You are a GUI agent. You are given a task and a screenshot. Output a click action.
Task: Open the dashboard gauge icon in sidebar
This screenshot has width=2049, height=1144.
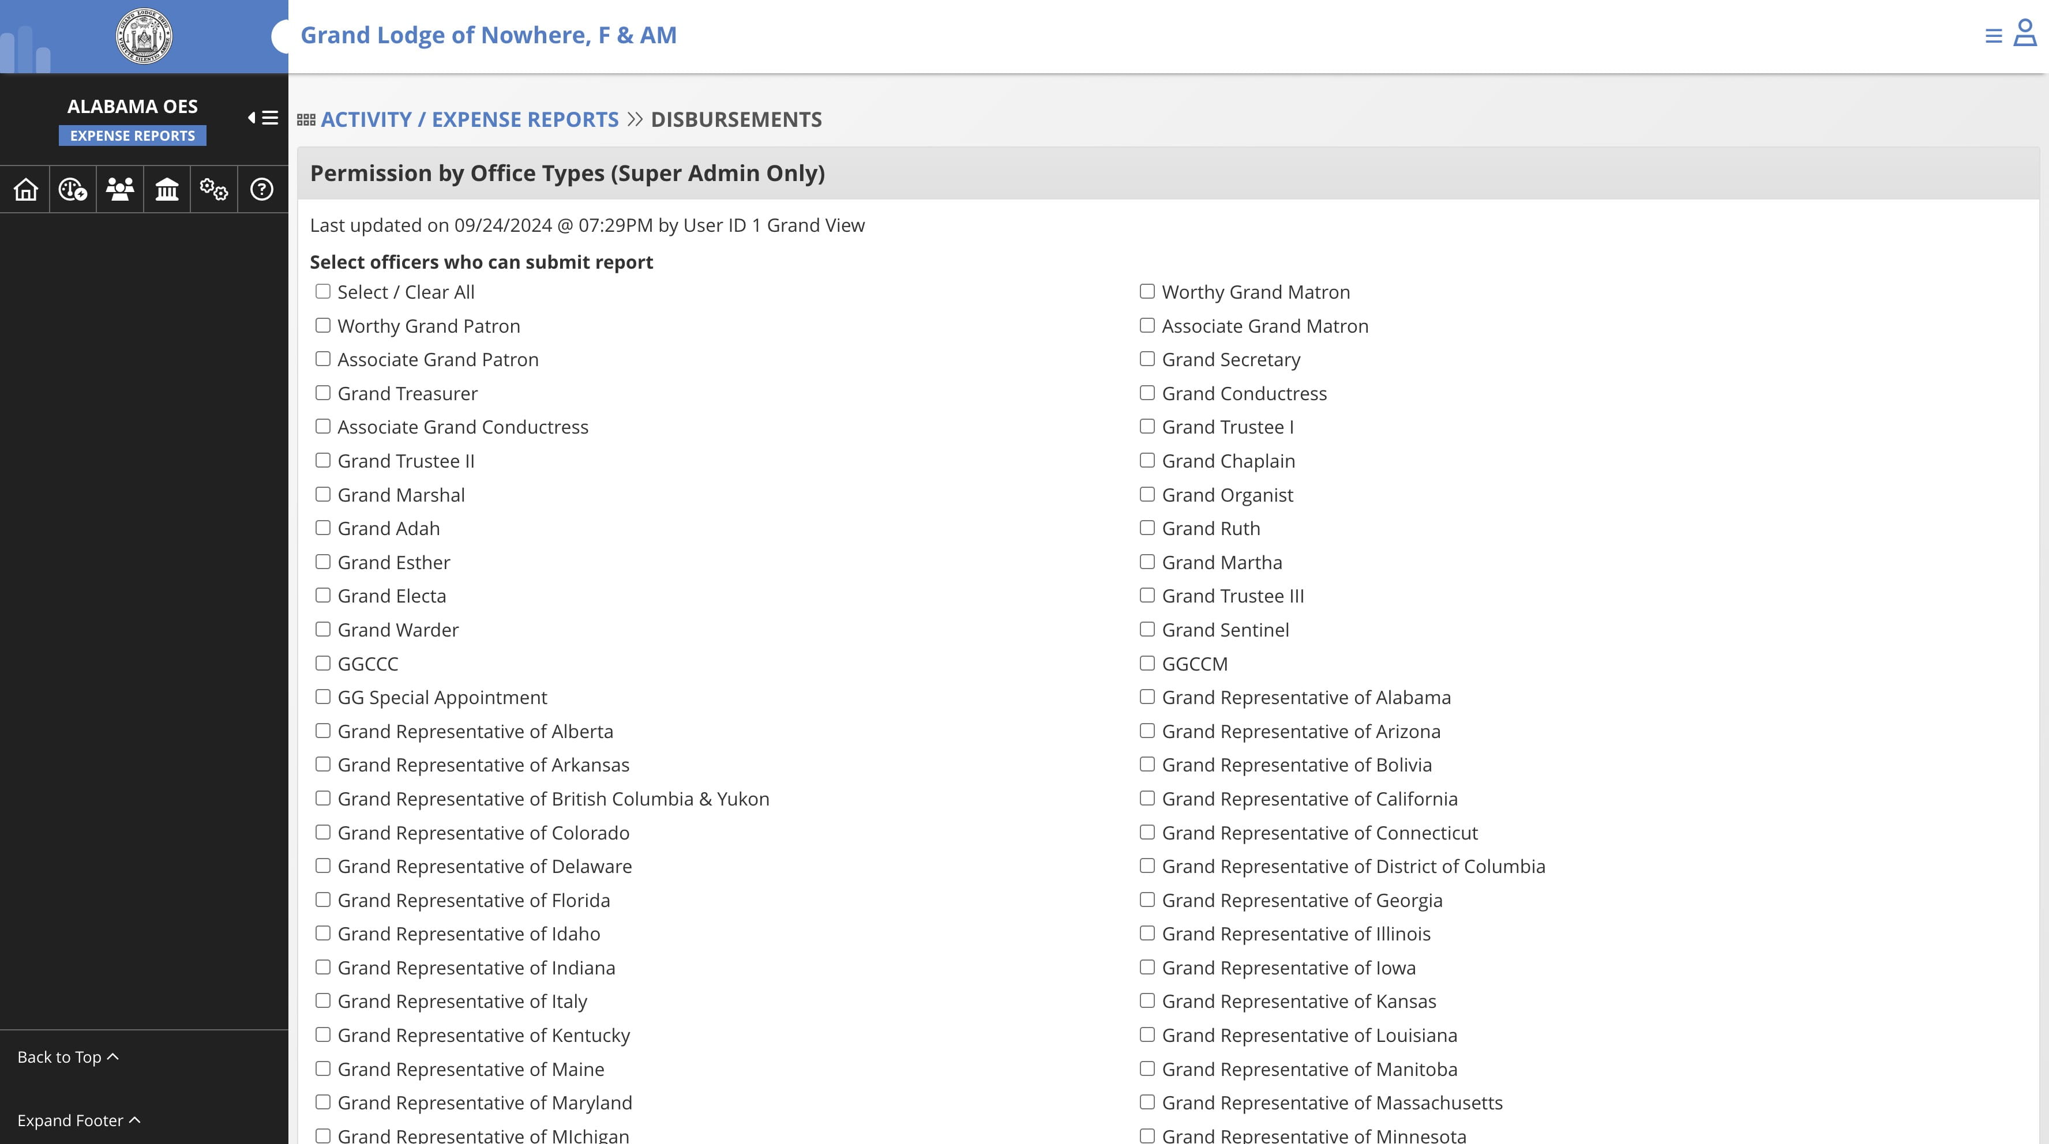point(72,189)
